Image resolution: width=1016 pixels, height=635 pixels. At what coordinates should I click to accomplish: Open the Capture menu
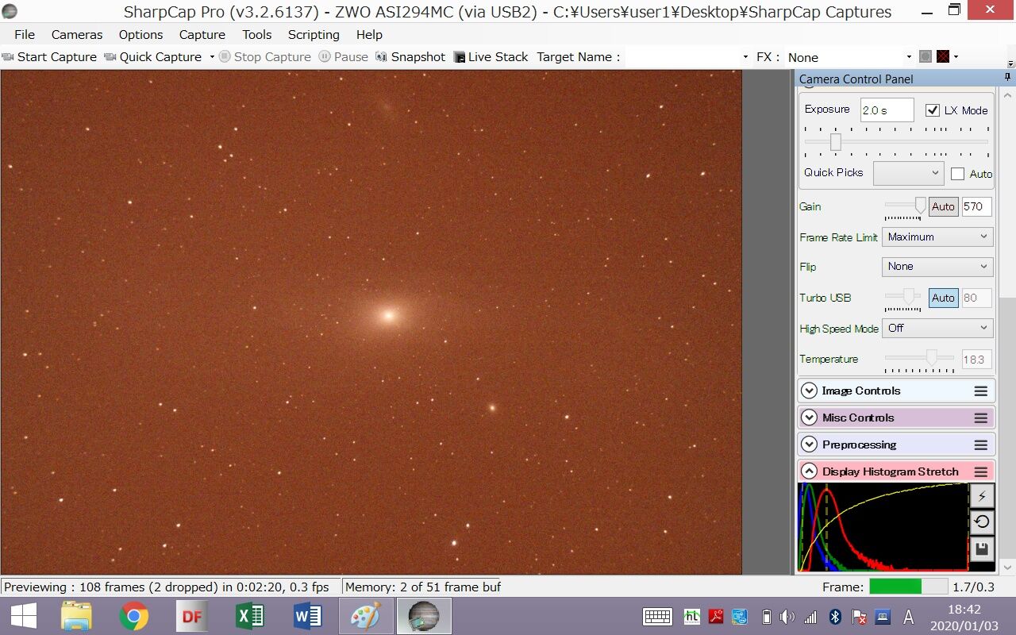click(x=202, y=34)
